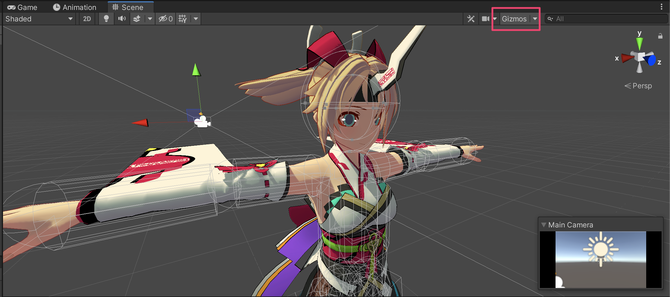
Task: Toggle skybox and effects icon
Action: coord(137,19)
